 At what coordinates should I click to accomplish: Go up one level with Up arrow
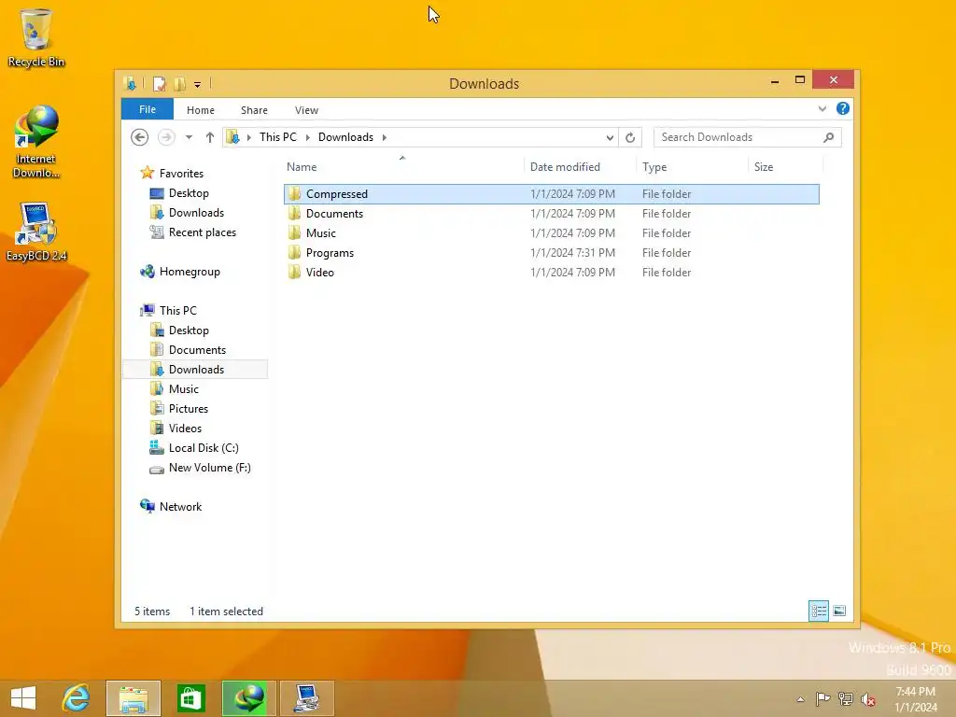pos(210,137)
